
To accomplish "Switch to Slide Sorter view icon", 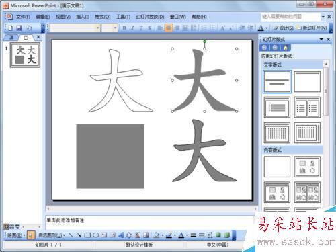I will 11,226.
